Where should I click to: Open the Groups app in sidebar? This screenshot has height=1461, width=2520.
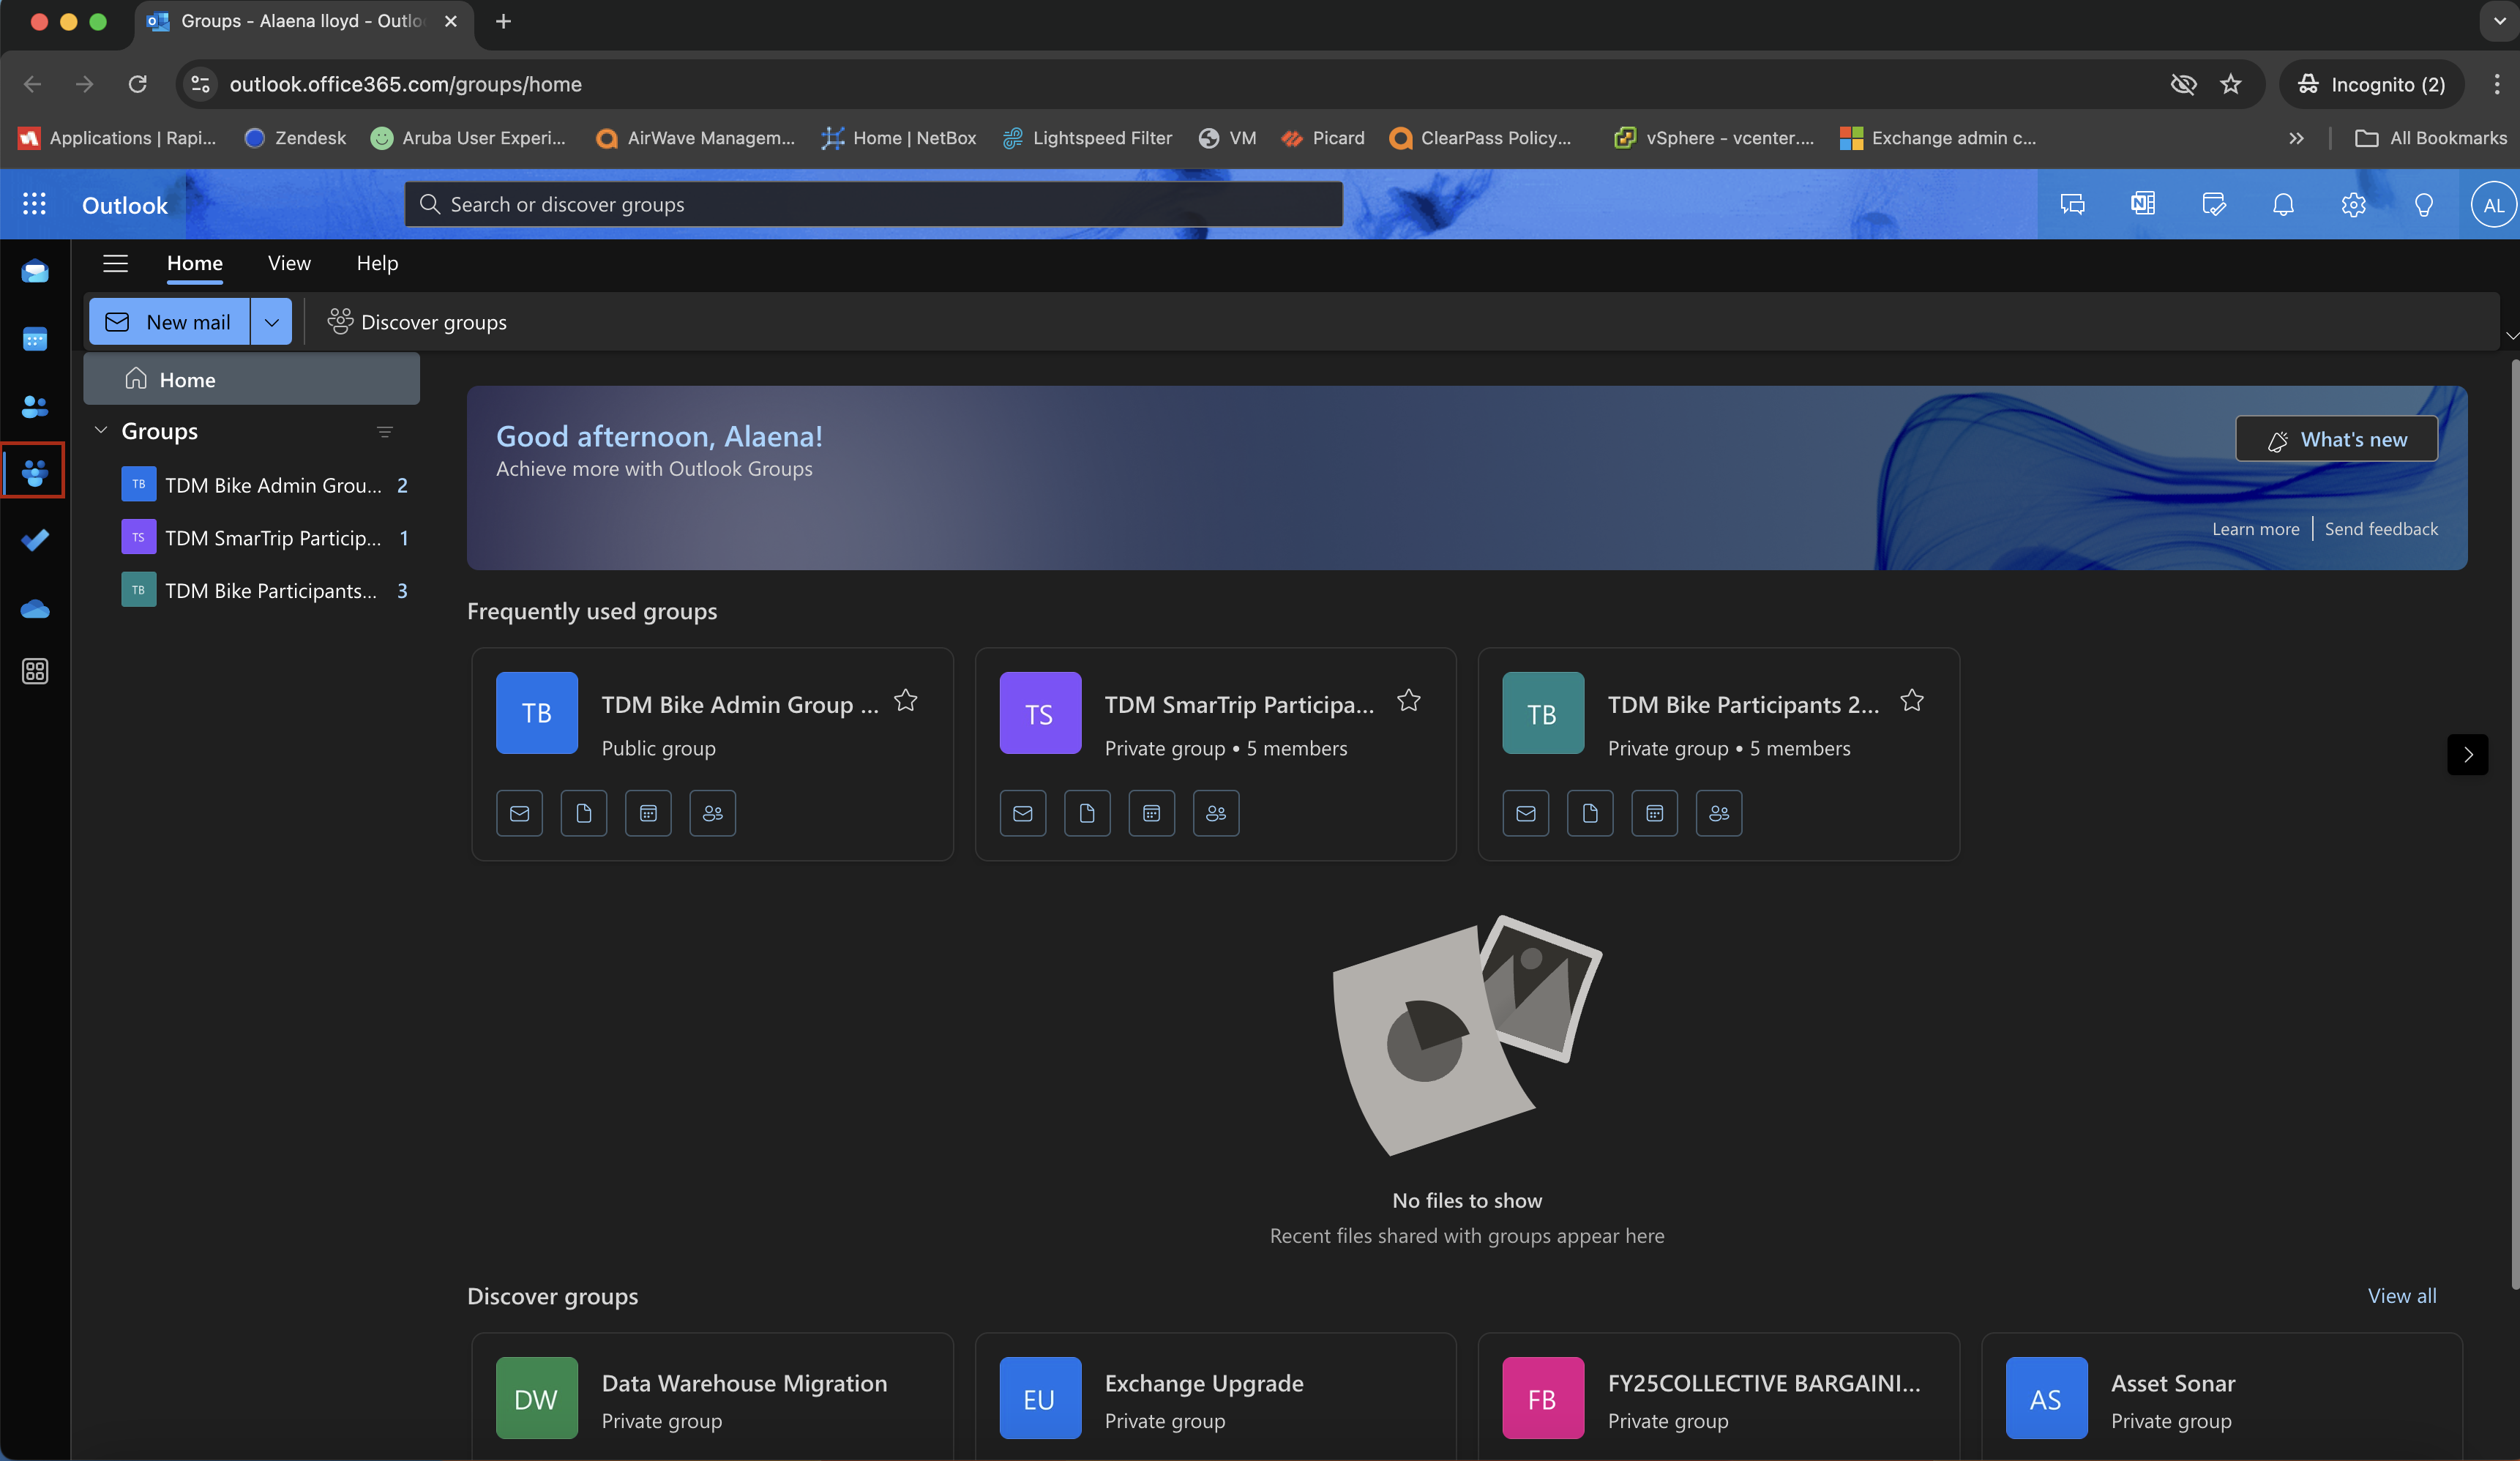[35, 472]
